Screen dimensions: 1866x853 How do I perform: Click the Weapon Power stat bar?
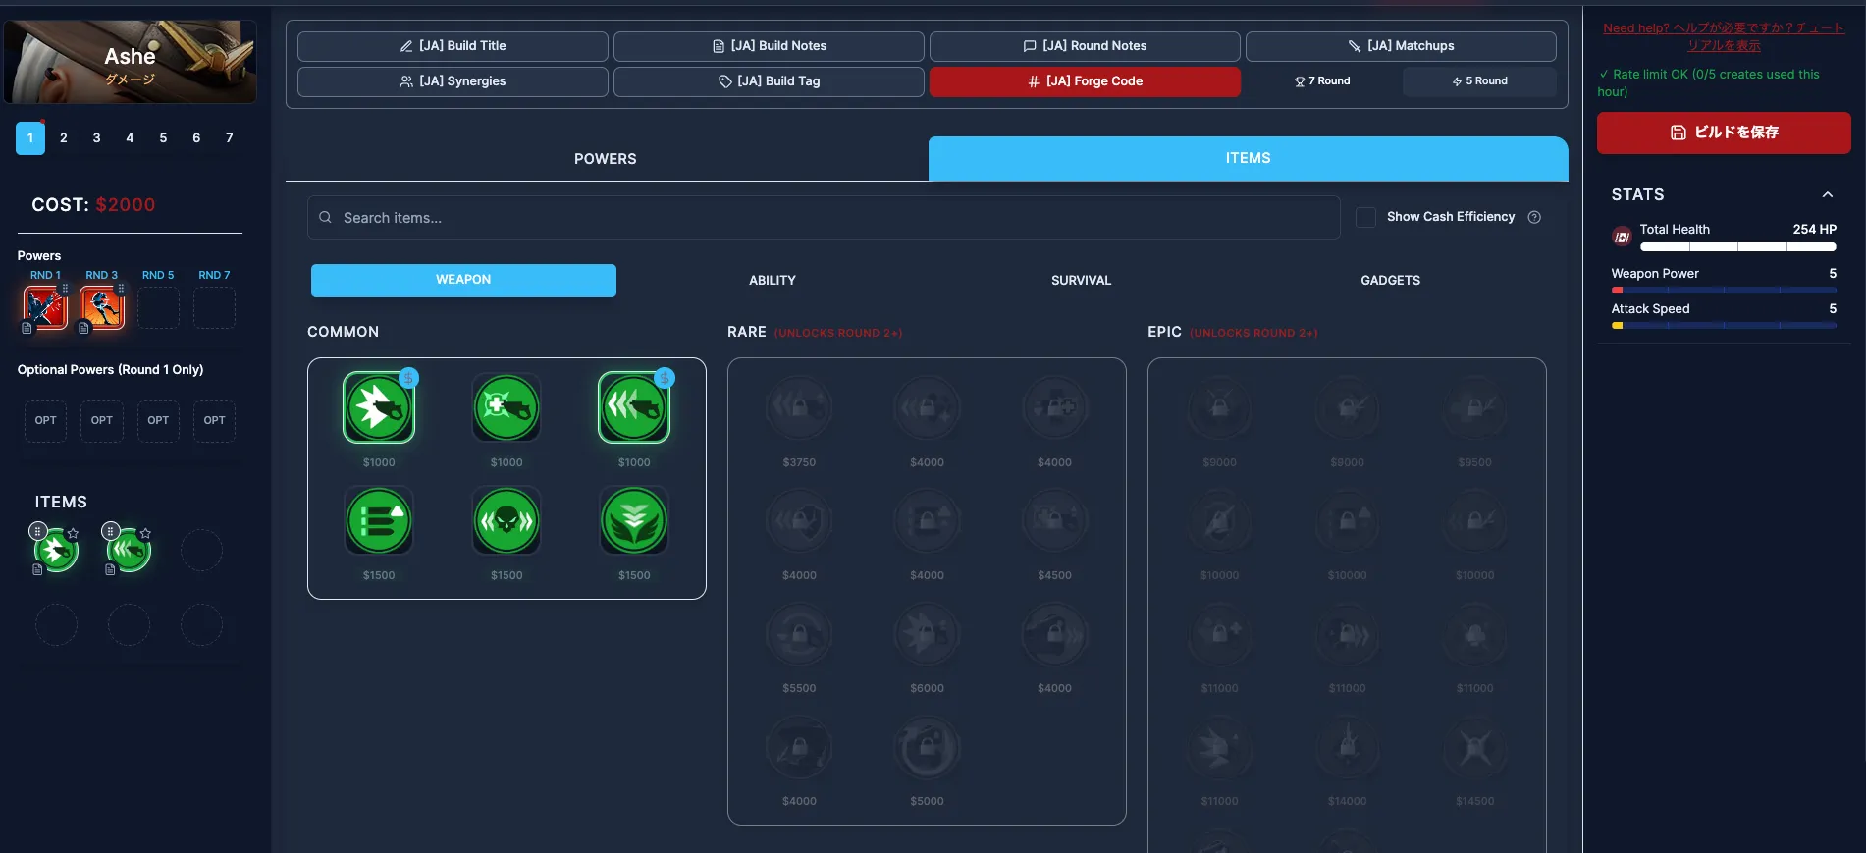pos(1724,290)
